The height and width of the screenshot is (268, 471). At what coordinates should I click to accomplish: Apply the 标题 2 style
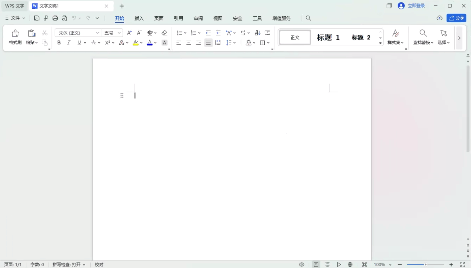(x=361, y=37)
